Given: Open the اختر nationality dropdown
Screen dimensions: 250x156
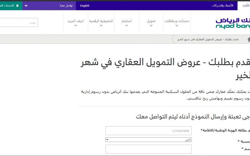Looking at the screenshot, I should coord(148,140).
